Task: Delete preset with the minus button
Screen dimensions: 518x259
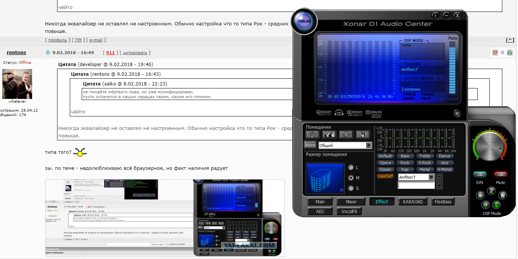Action: point(439,177)
